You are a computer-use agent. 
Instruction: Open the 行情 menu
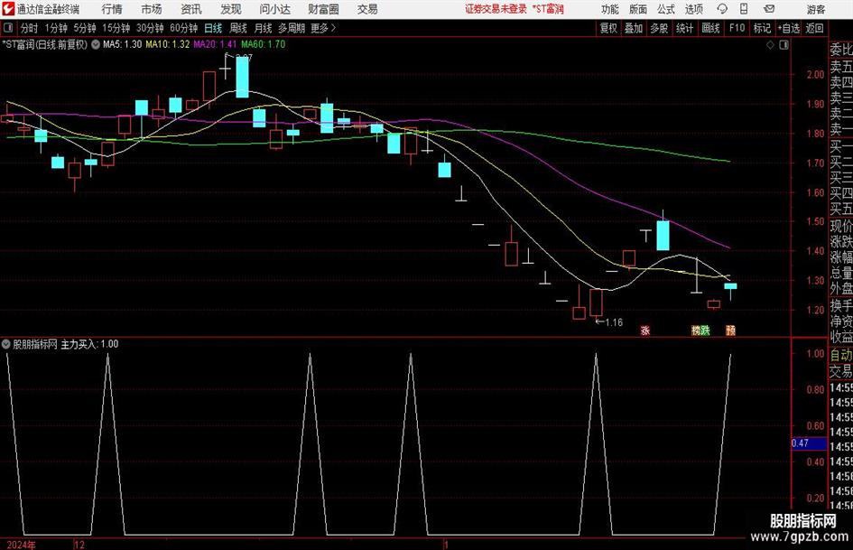(x=112, y=9)
